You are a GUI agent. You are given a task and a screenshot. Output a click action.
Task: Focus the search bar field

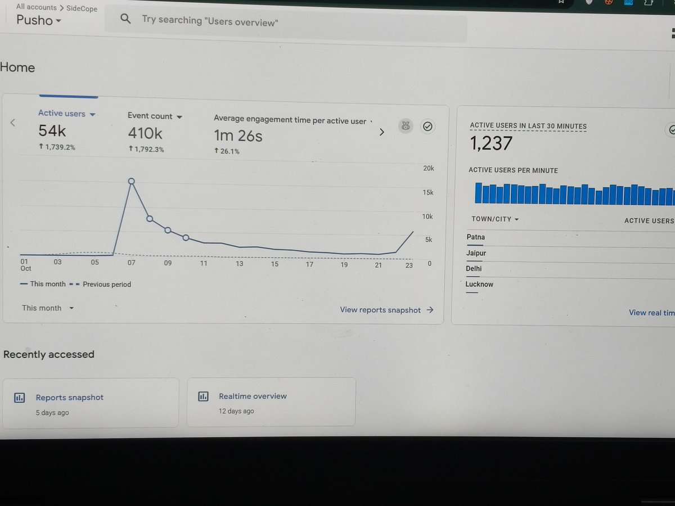[x=286, y=22]
